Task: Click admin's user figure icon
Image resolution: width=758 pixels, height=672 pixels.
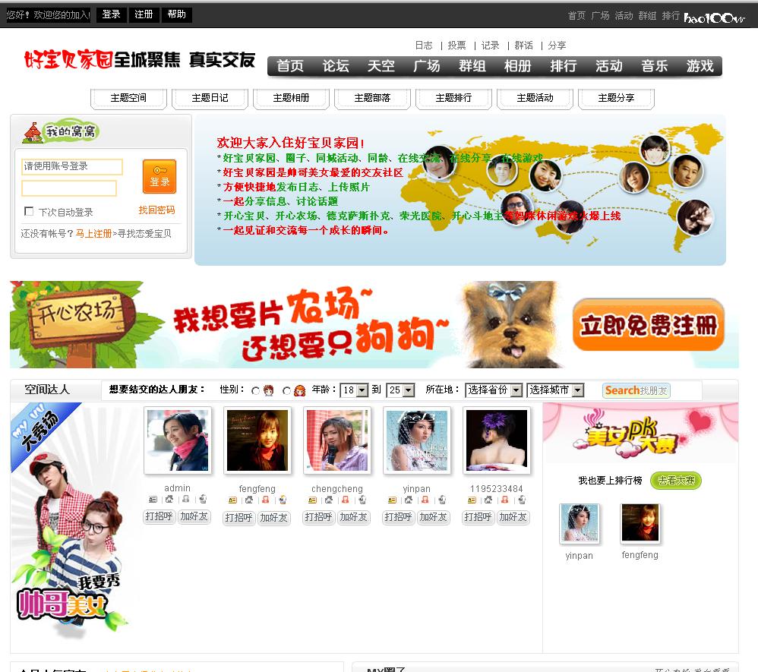Action: tap(185, 500)
